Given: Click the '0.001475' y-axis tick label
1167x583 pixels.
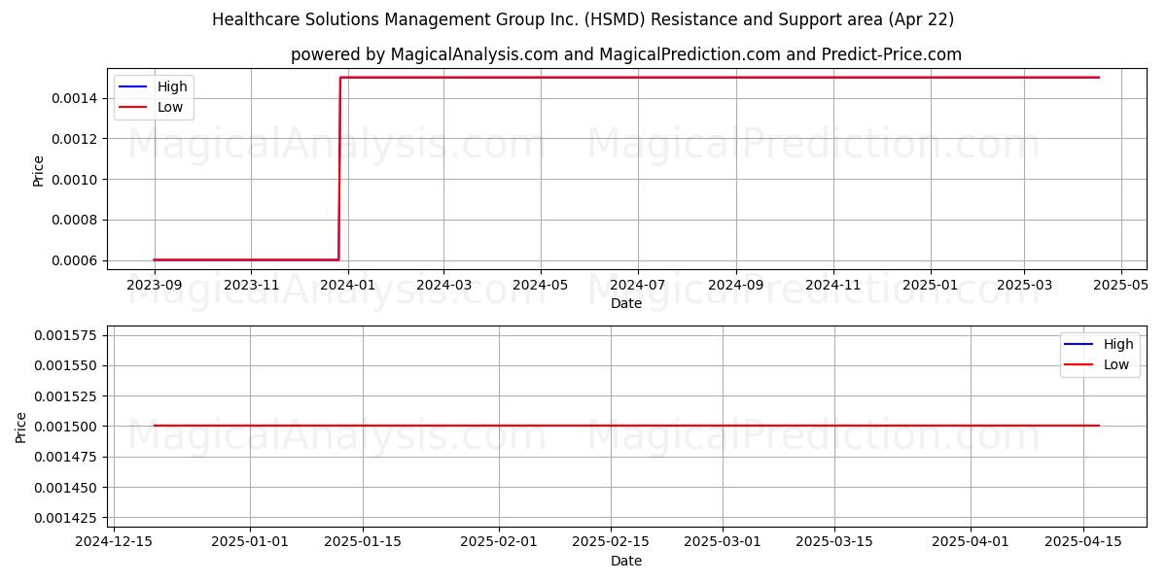Looking at the screenshot, I should pyautogui.click(x=67, y=457).
